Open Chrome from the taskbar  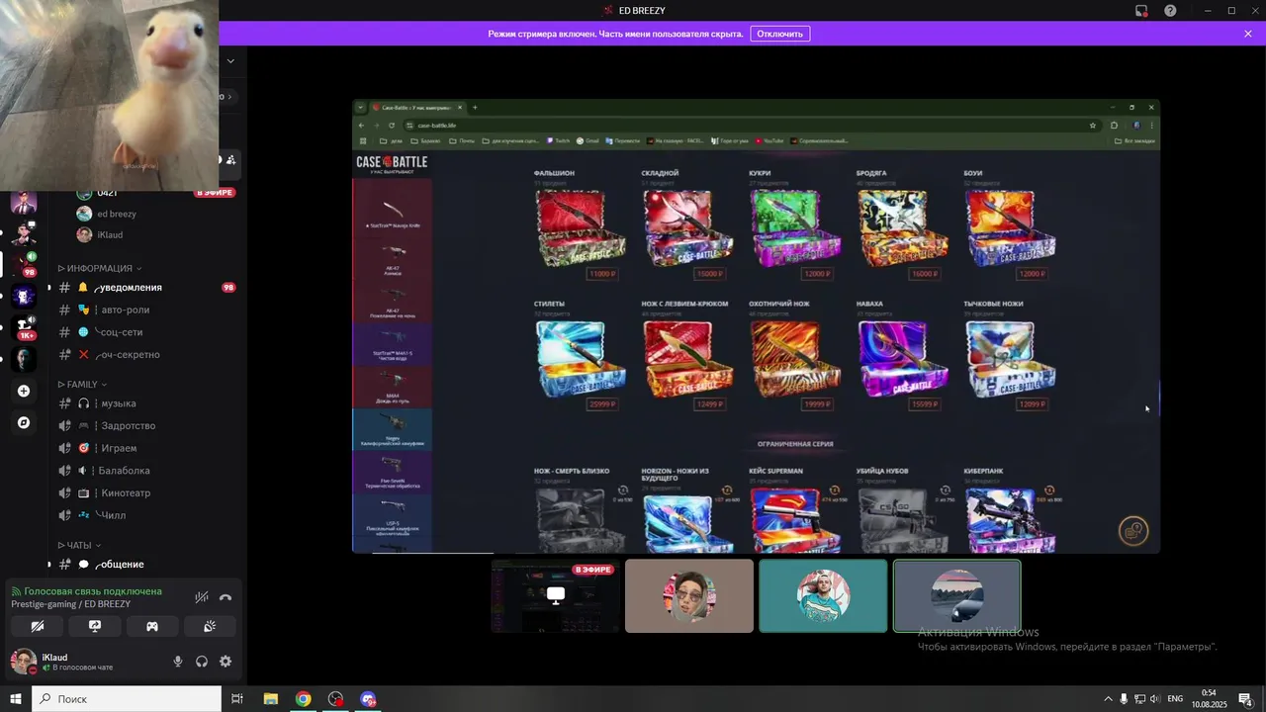pos(303,699)
